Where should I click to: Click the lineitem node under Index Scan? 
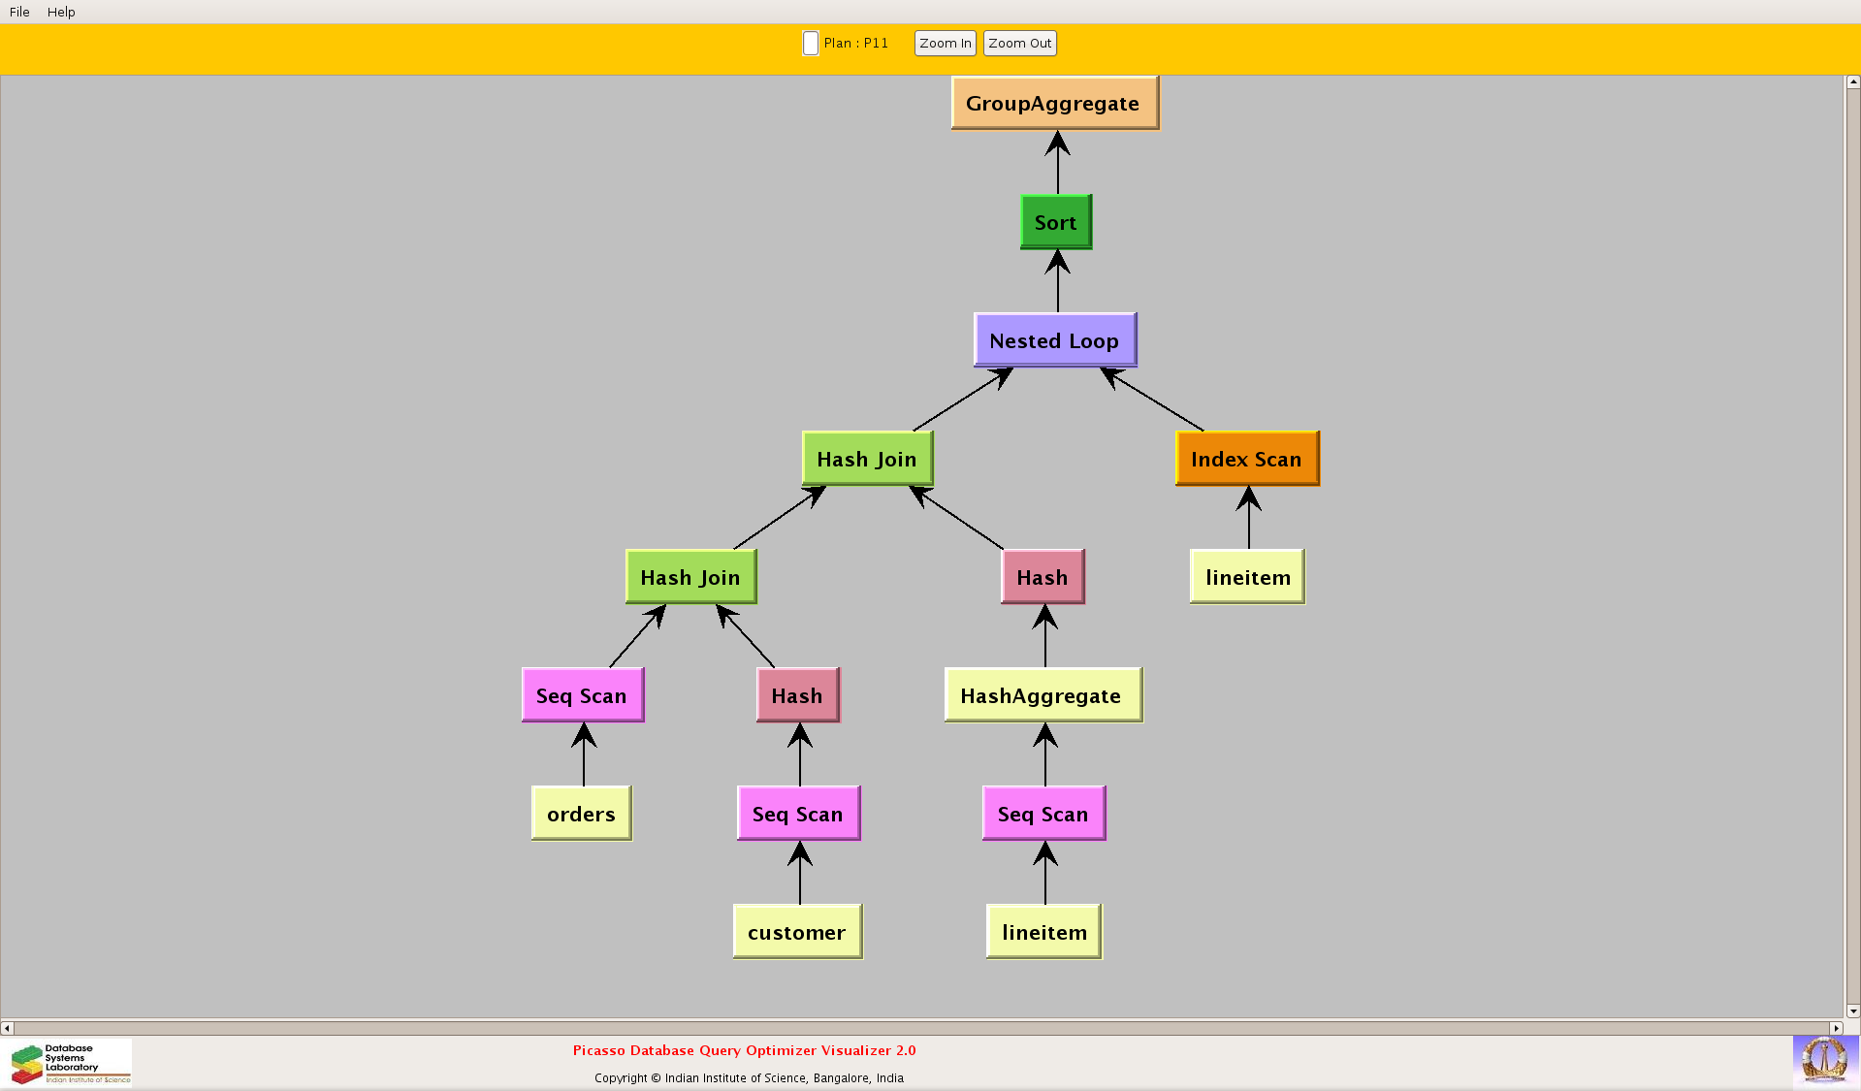[x=1247, y=577]
